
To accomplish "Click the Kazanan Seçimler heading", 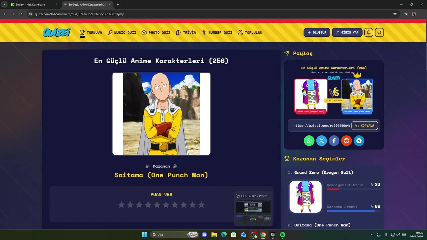I will (x=319, y=159).
